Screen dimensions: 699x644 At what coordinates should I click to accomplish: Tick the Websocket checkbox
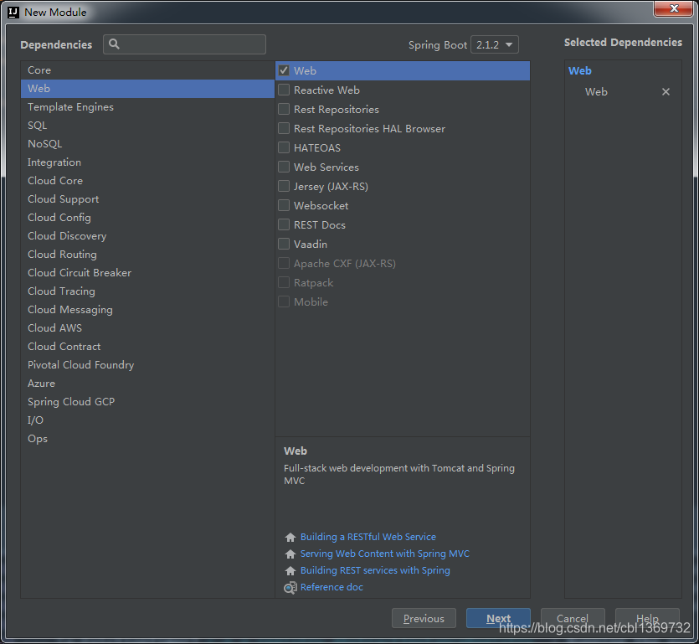pos(285,206)
